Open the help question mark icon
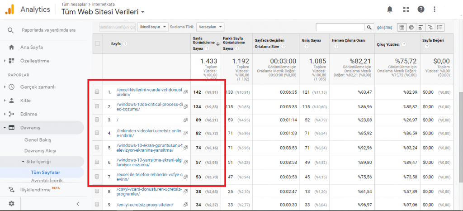Screen dimensions: 463x211 pos(421,9)
